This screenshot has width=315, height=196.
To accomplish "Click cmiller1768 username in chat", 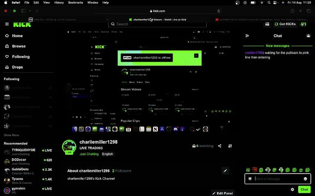I will pos(254,53).
